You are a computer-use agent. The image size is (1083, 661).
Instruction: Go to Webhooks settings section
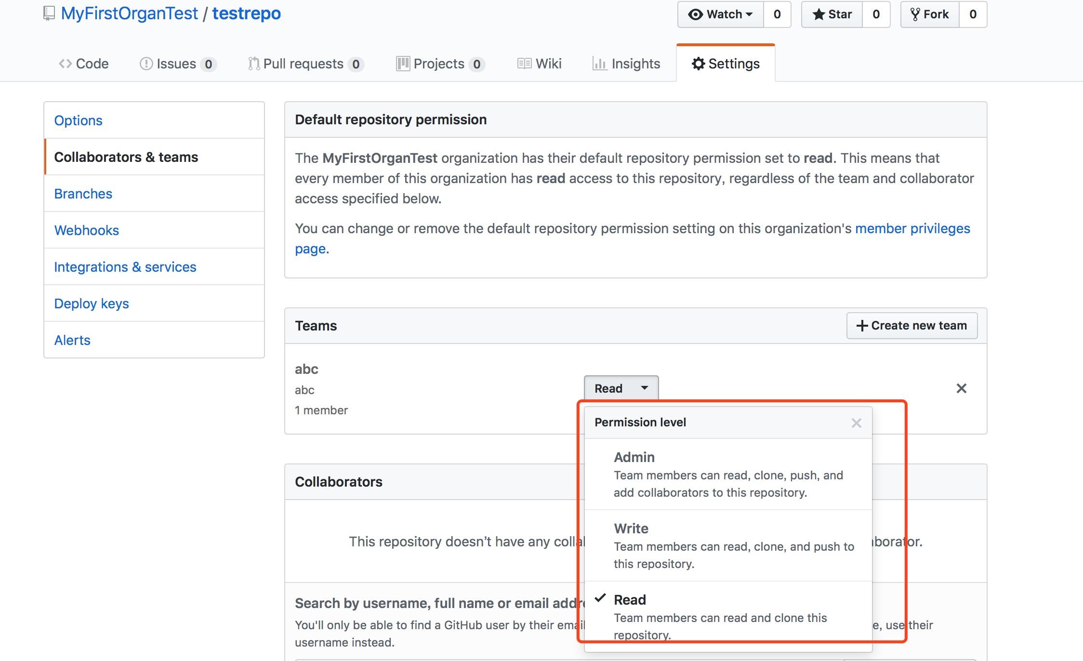[x=86, y=230]
